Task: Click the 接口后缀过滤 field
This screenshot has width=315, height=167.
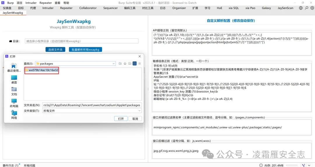Action: click(232, 151)
